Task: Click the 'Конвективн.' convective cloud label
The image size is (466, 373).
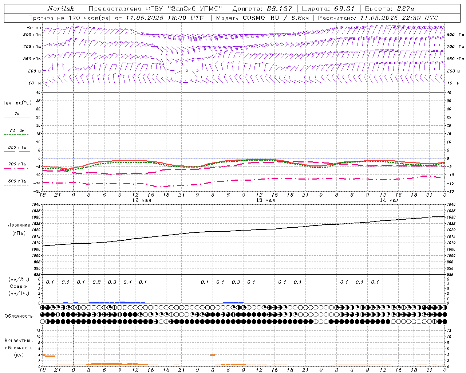Action: pos(19,340)
